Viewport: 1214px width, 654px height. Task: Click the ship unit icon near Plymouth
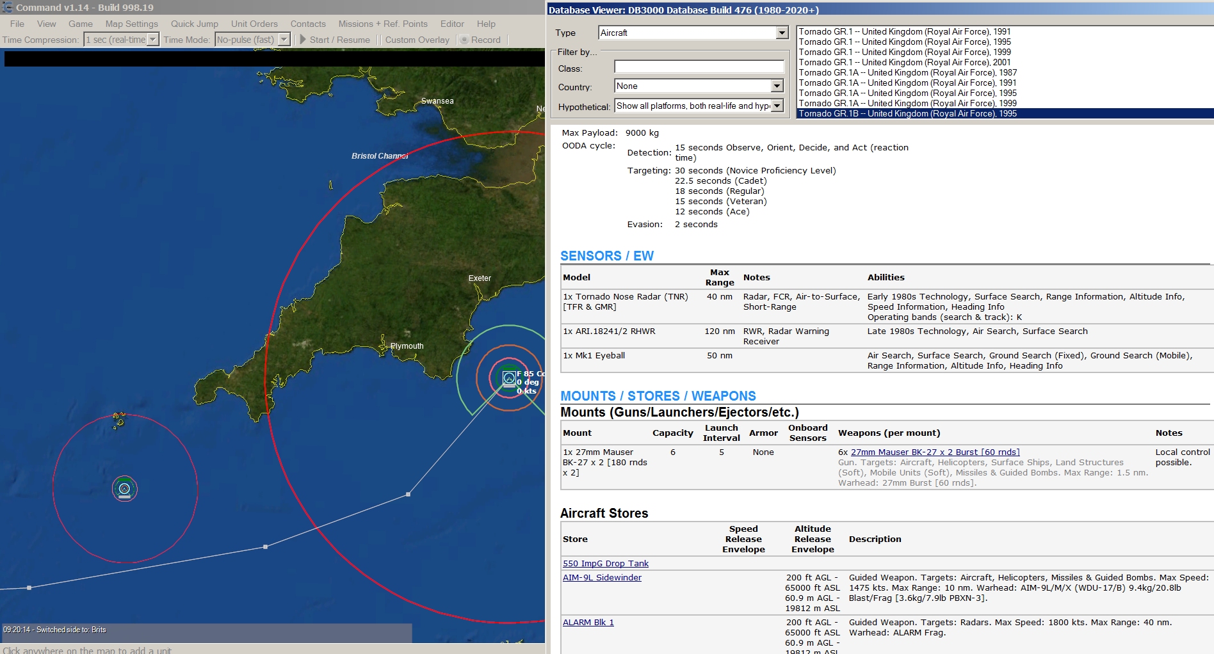[x=509, y=378]
